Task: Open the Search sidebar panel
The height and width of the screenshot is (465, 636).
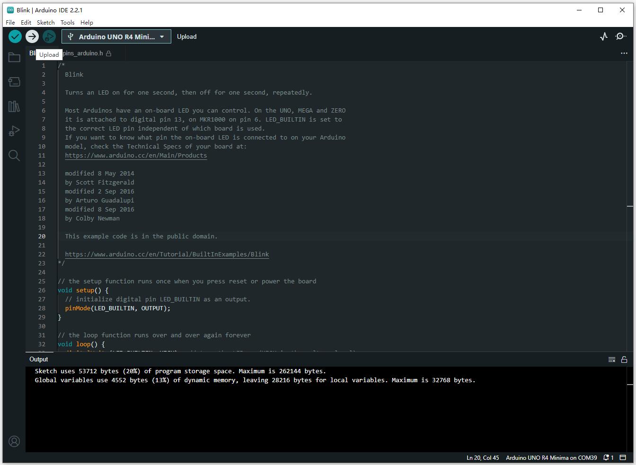Action: coord(14,156)
